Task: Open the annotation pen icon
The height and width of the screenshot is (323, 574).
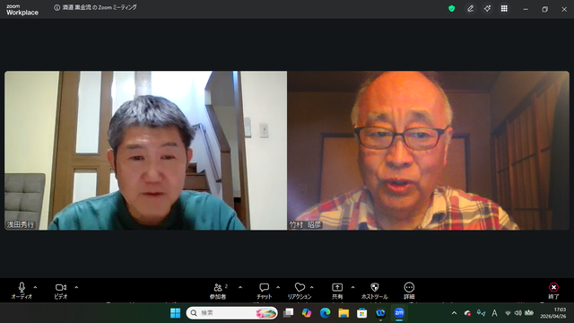Action: click(470, 8)
